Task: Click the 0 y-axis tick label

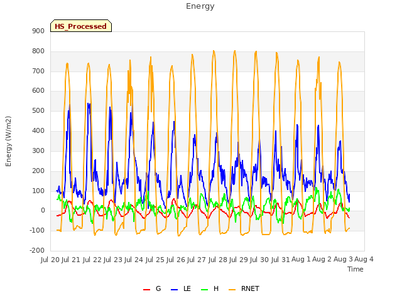Action: tap(43, 211)
